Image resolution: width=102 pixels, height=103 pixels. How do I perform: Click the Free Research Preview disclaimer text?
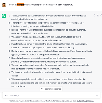(x=43, y=101)
